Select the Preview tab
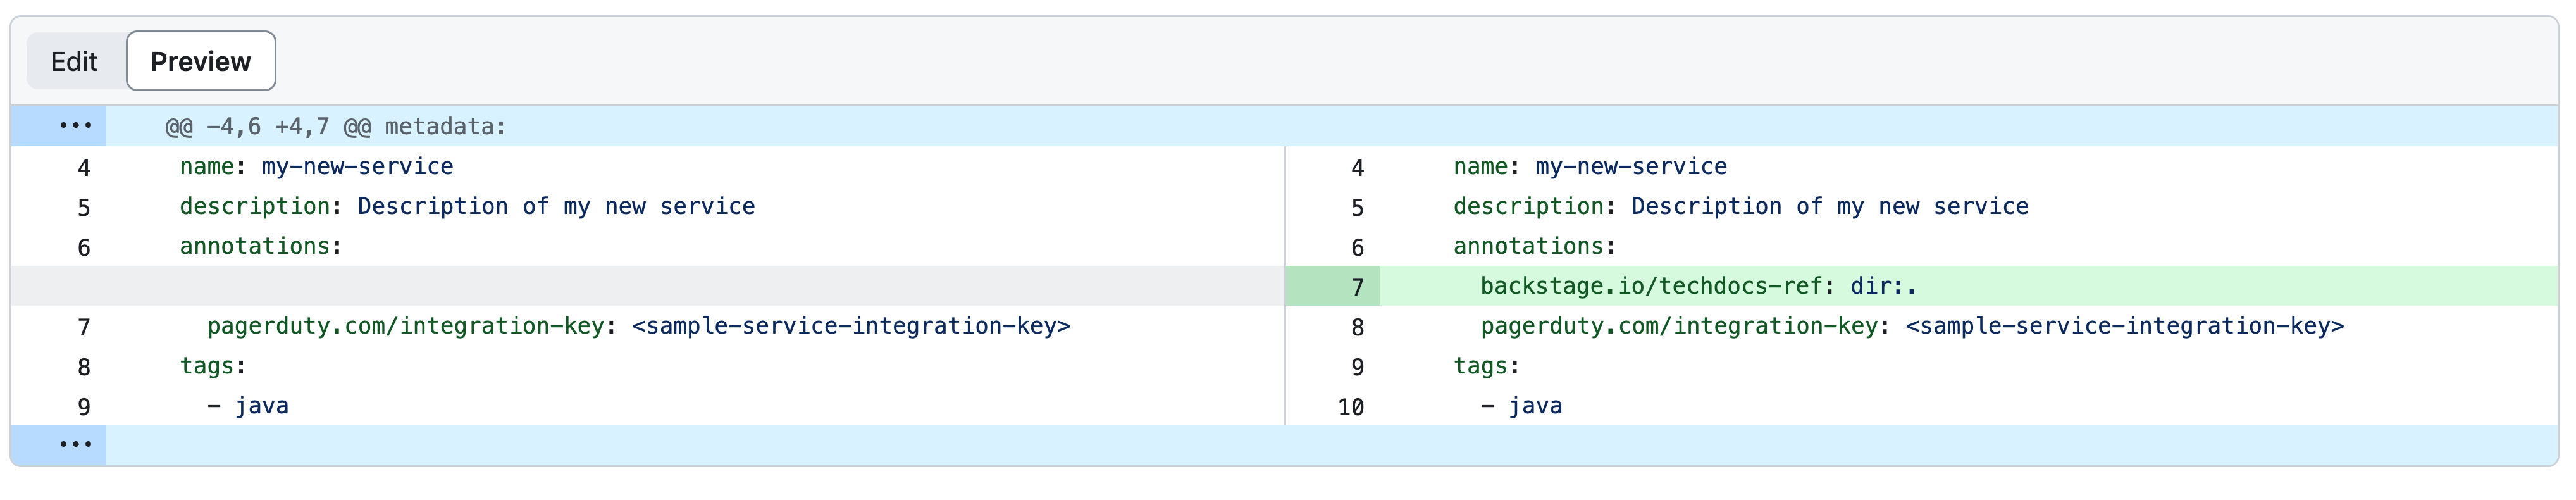Image resolution: width=2576 pixels, height=500 pixels. [x=200, y=62]
